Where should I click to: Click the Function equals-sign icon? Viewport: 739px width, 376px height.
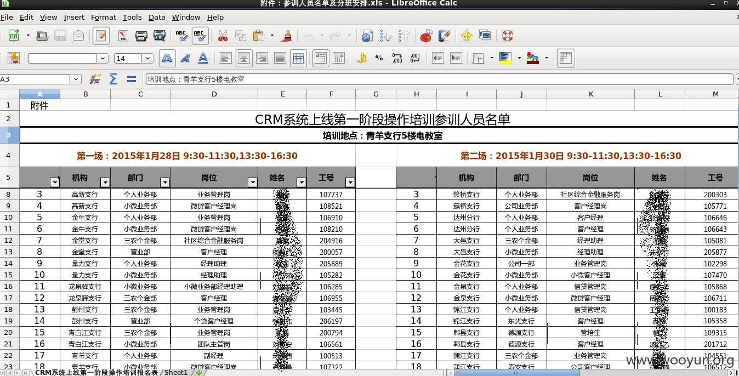pos(132,79)
